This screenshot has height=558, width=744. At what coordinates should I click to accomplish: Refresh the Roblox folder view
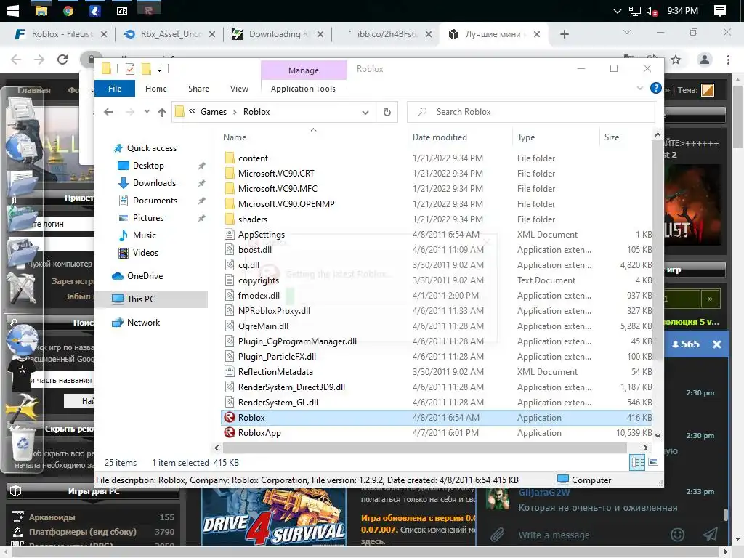tap(387, 112)
